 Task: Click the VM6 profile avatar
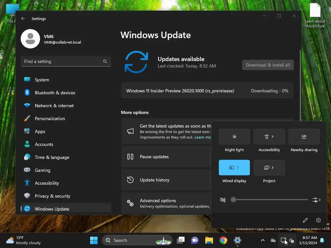pos(30,39)
